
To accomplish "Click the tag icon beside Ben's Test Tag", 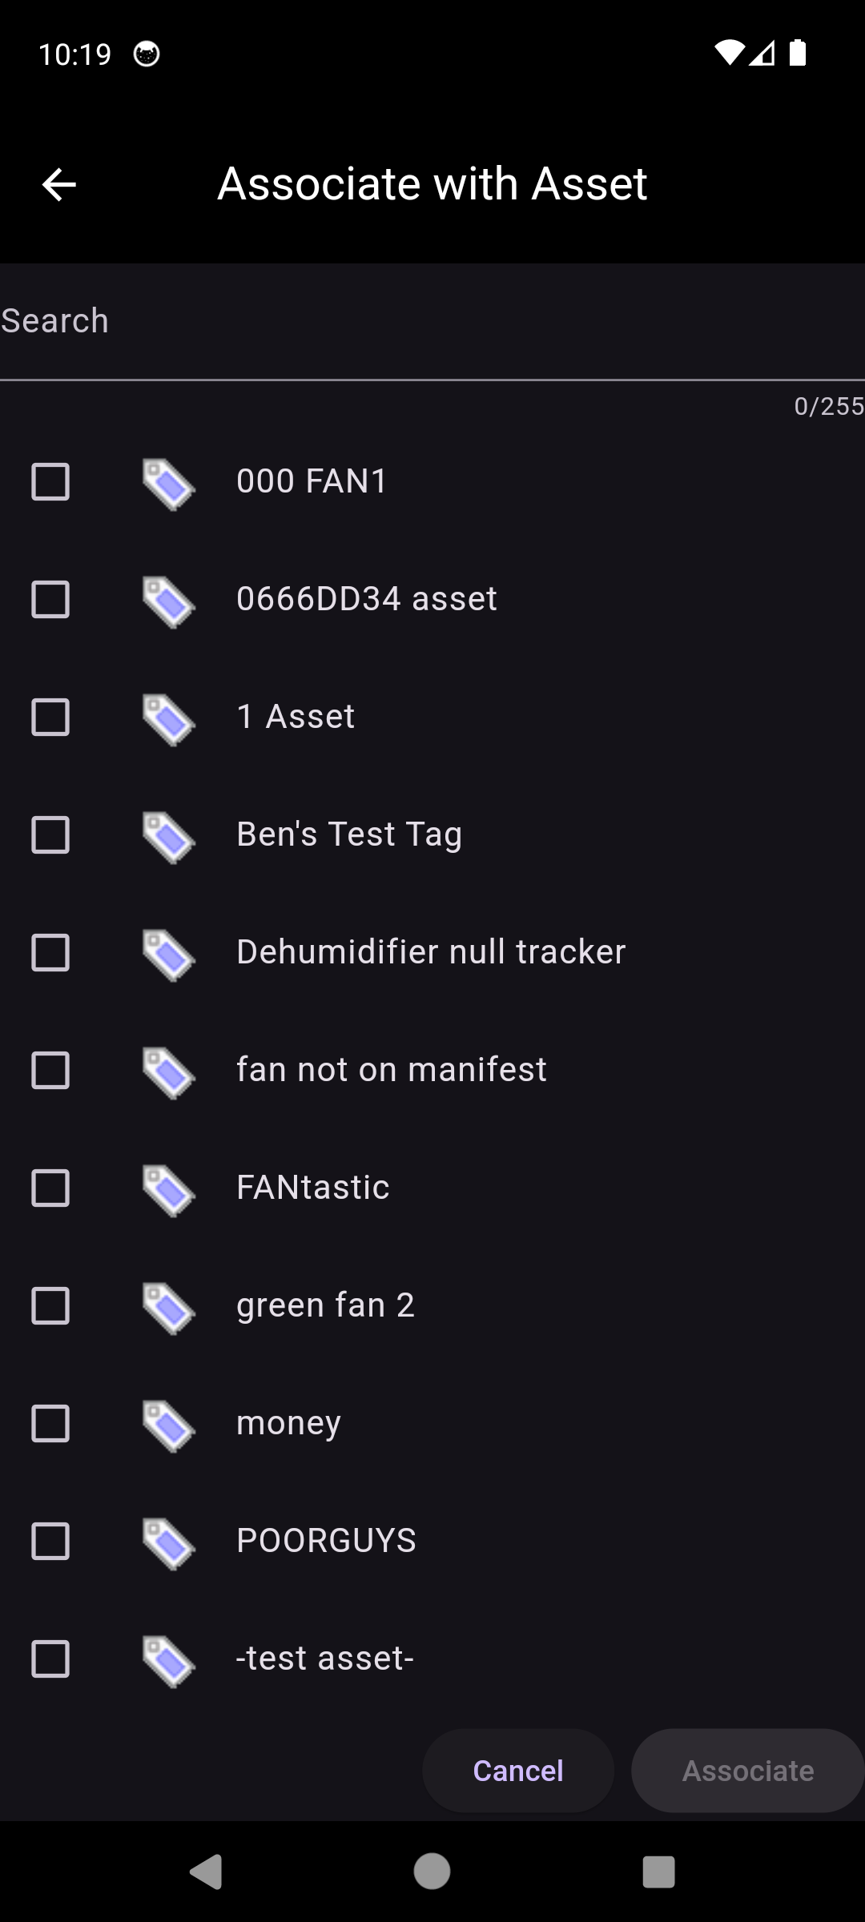I will click(168, 837).
